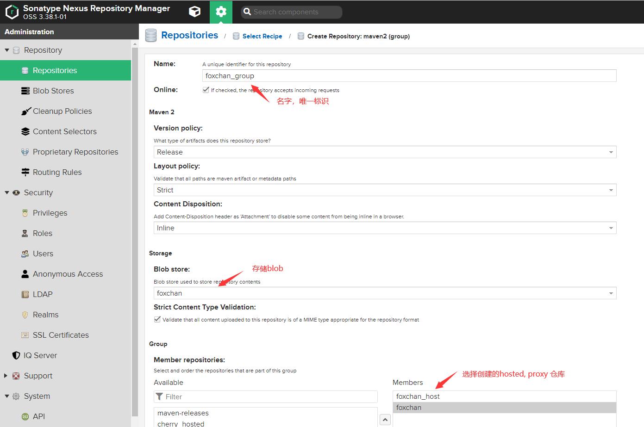The image size is (644, 427).
Task: Select foxchan_host in Members list
Action: click(505, 396)
